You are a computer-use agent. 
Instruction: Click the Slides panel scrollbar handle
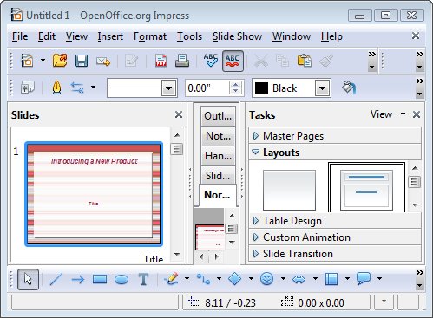[x=177, y=149]
